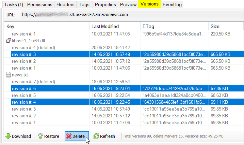This screenshot has width=244, height=145.
Task: Click the Refresh button label
Action: coord(108,136)
